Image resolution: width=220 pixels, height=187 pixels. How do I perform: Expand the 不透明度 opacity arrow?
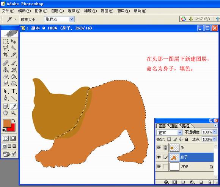tap(214, 131)
